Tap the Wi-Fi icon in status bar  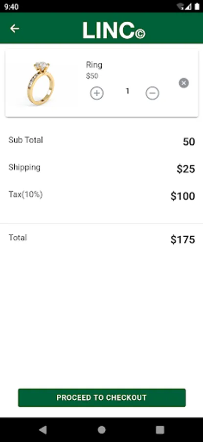[x=180, y=6]
